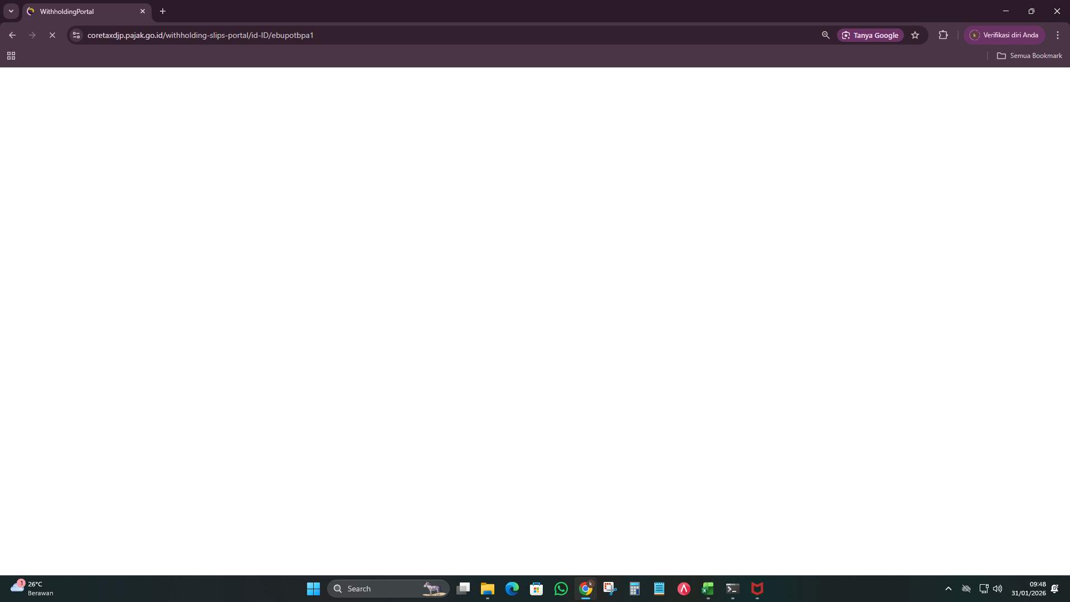1070x602 pixels.
Task: Click the volume control in the system tray
Action: [998, 588]
